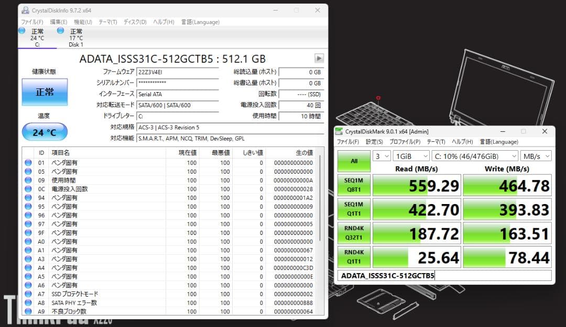Click the 不良ブロック数 row A9

point(170,311)
